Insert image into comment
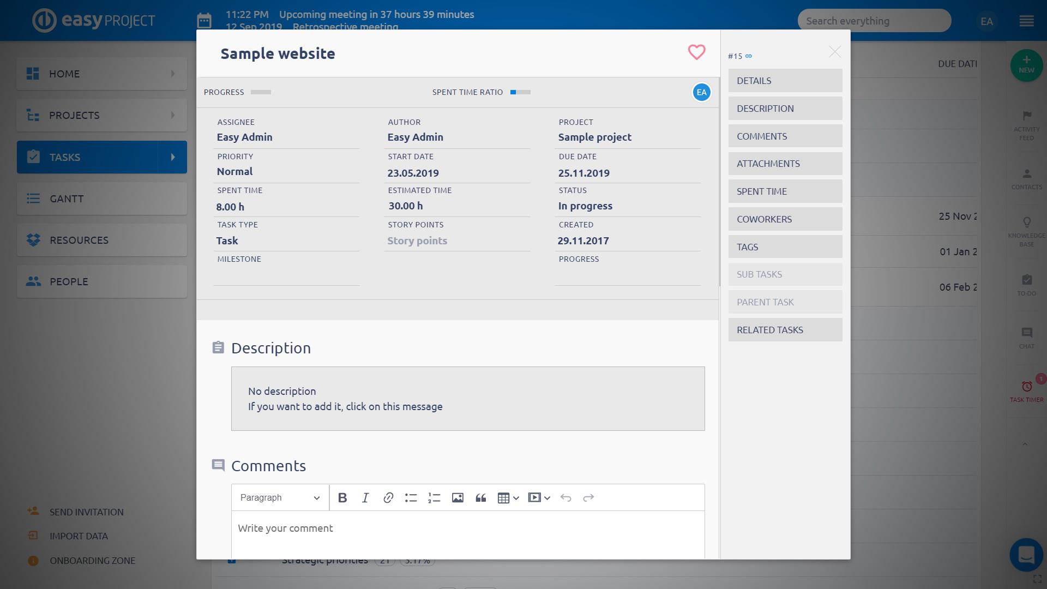 coord(458,497)
